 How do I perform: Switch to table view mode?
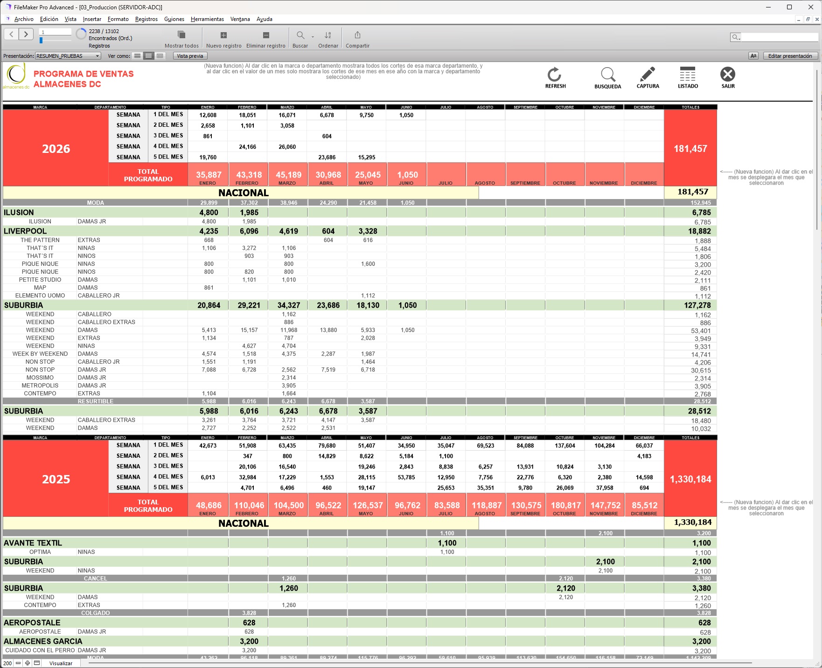160,56
